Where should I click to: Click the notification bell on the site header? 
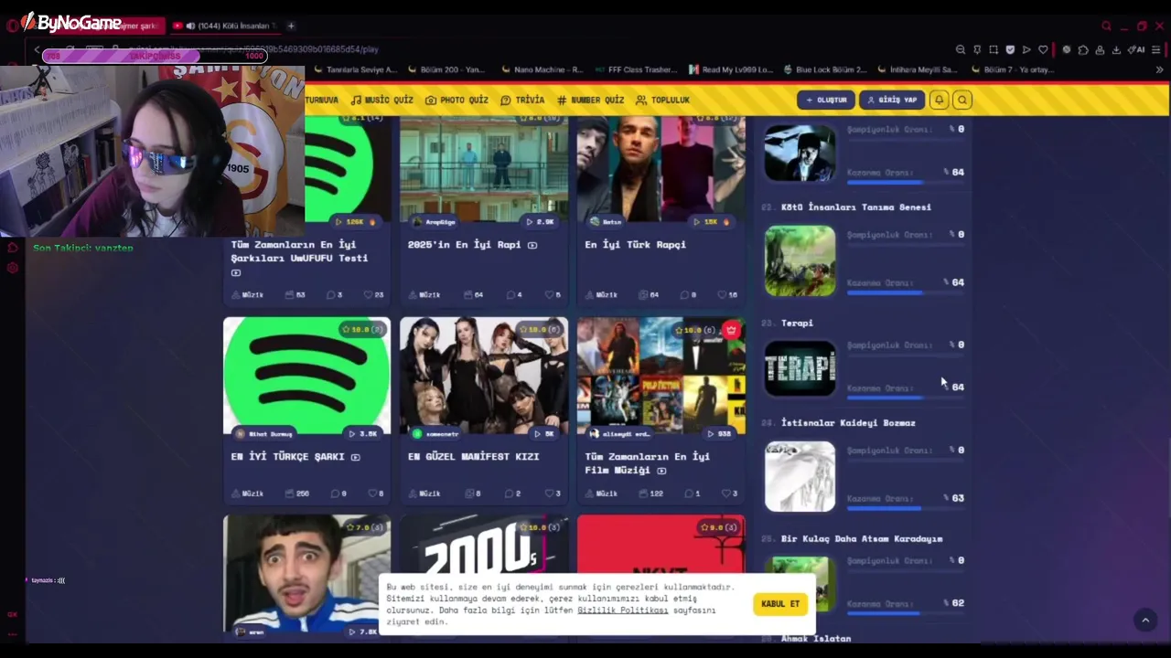939,100
